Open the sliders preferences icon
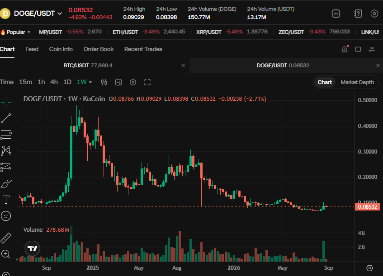383x276 pixels. pyautogui.click(x=372, y=49)
